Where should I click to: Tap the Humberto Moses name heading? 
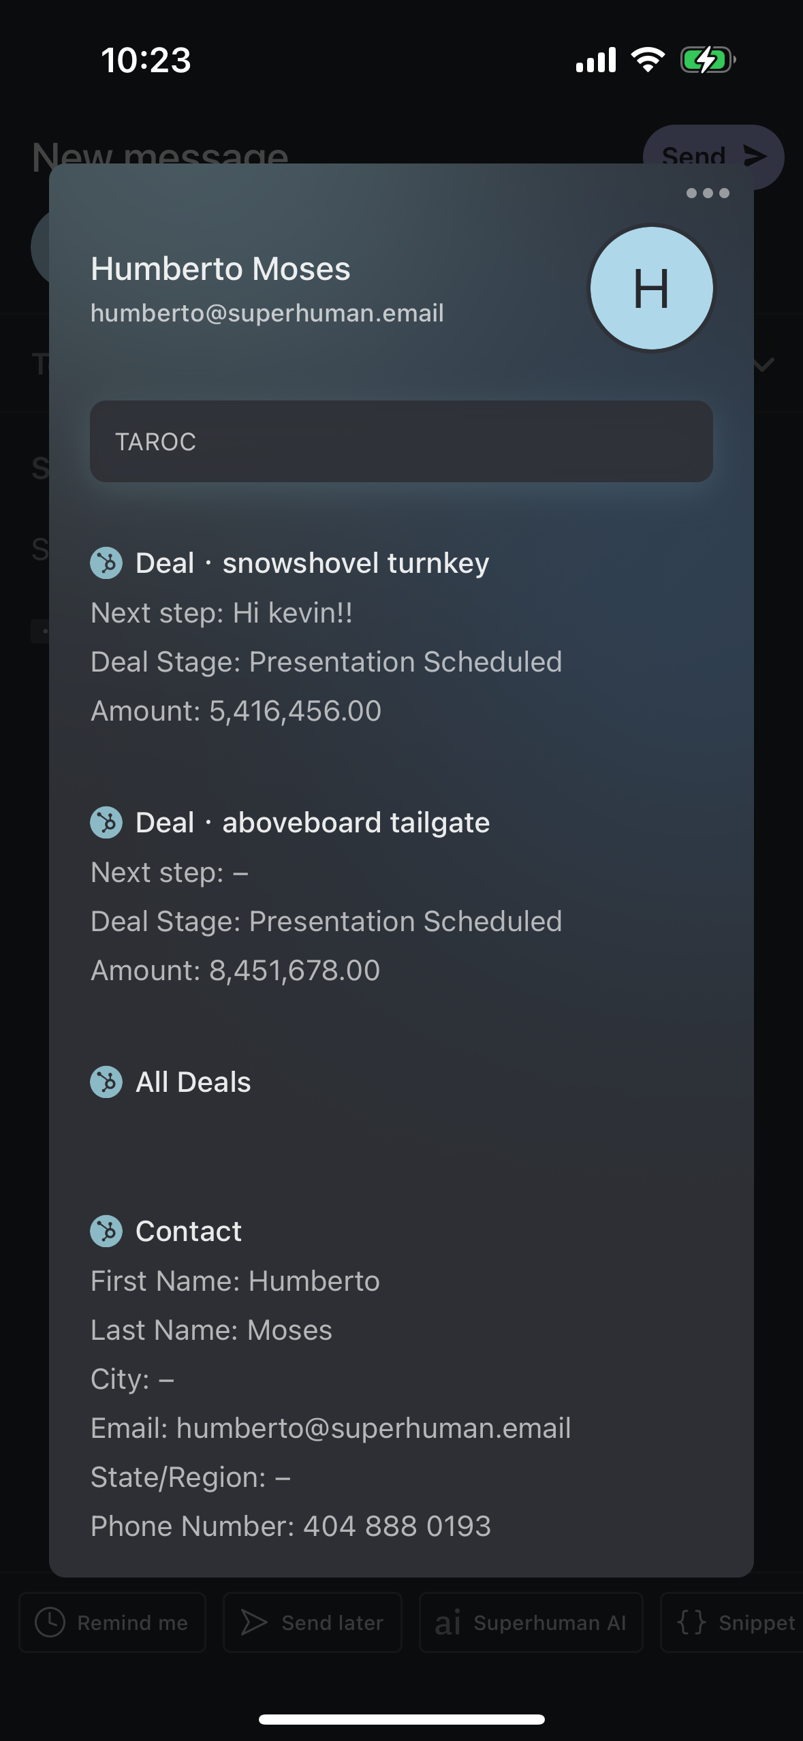(x=221, y=268)
